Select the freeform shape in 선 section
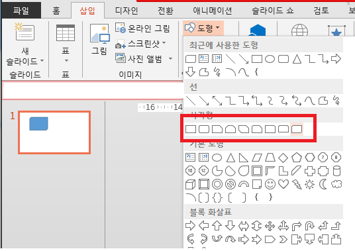Image resolution: width=355 pixels, height=251 pixels. 323,101
